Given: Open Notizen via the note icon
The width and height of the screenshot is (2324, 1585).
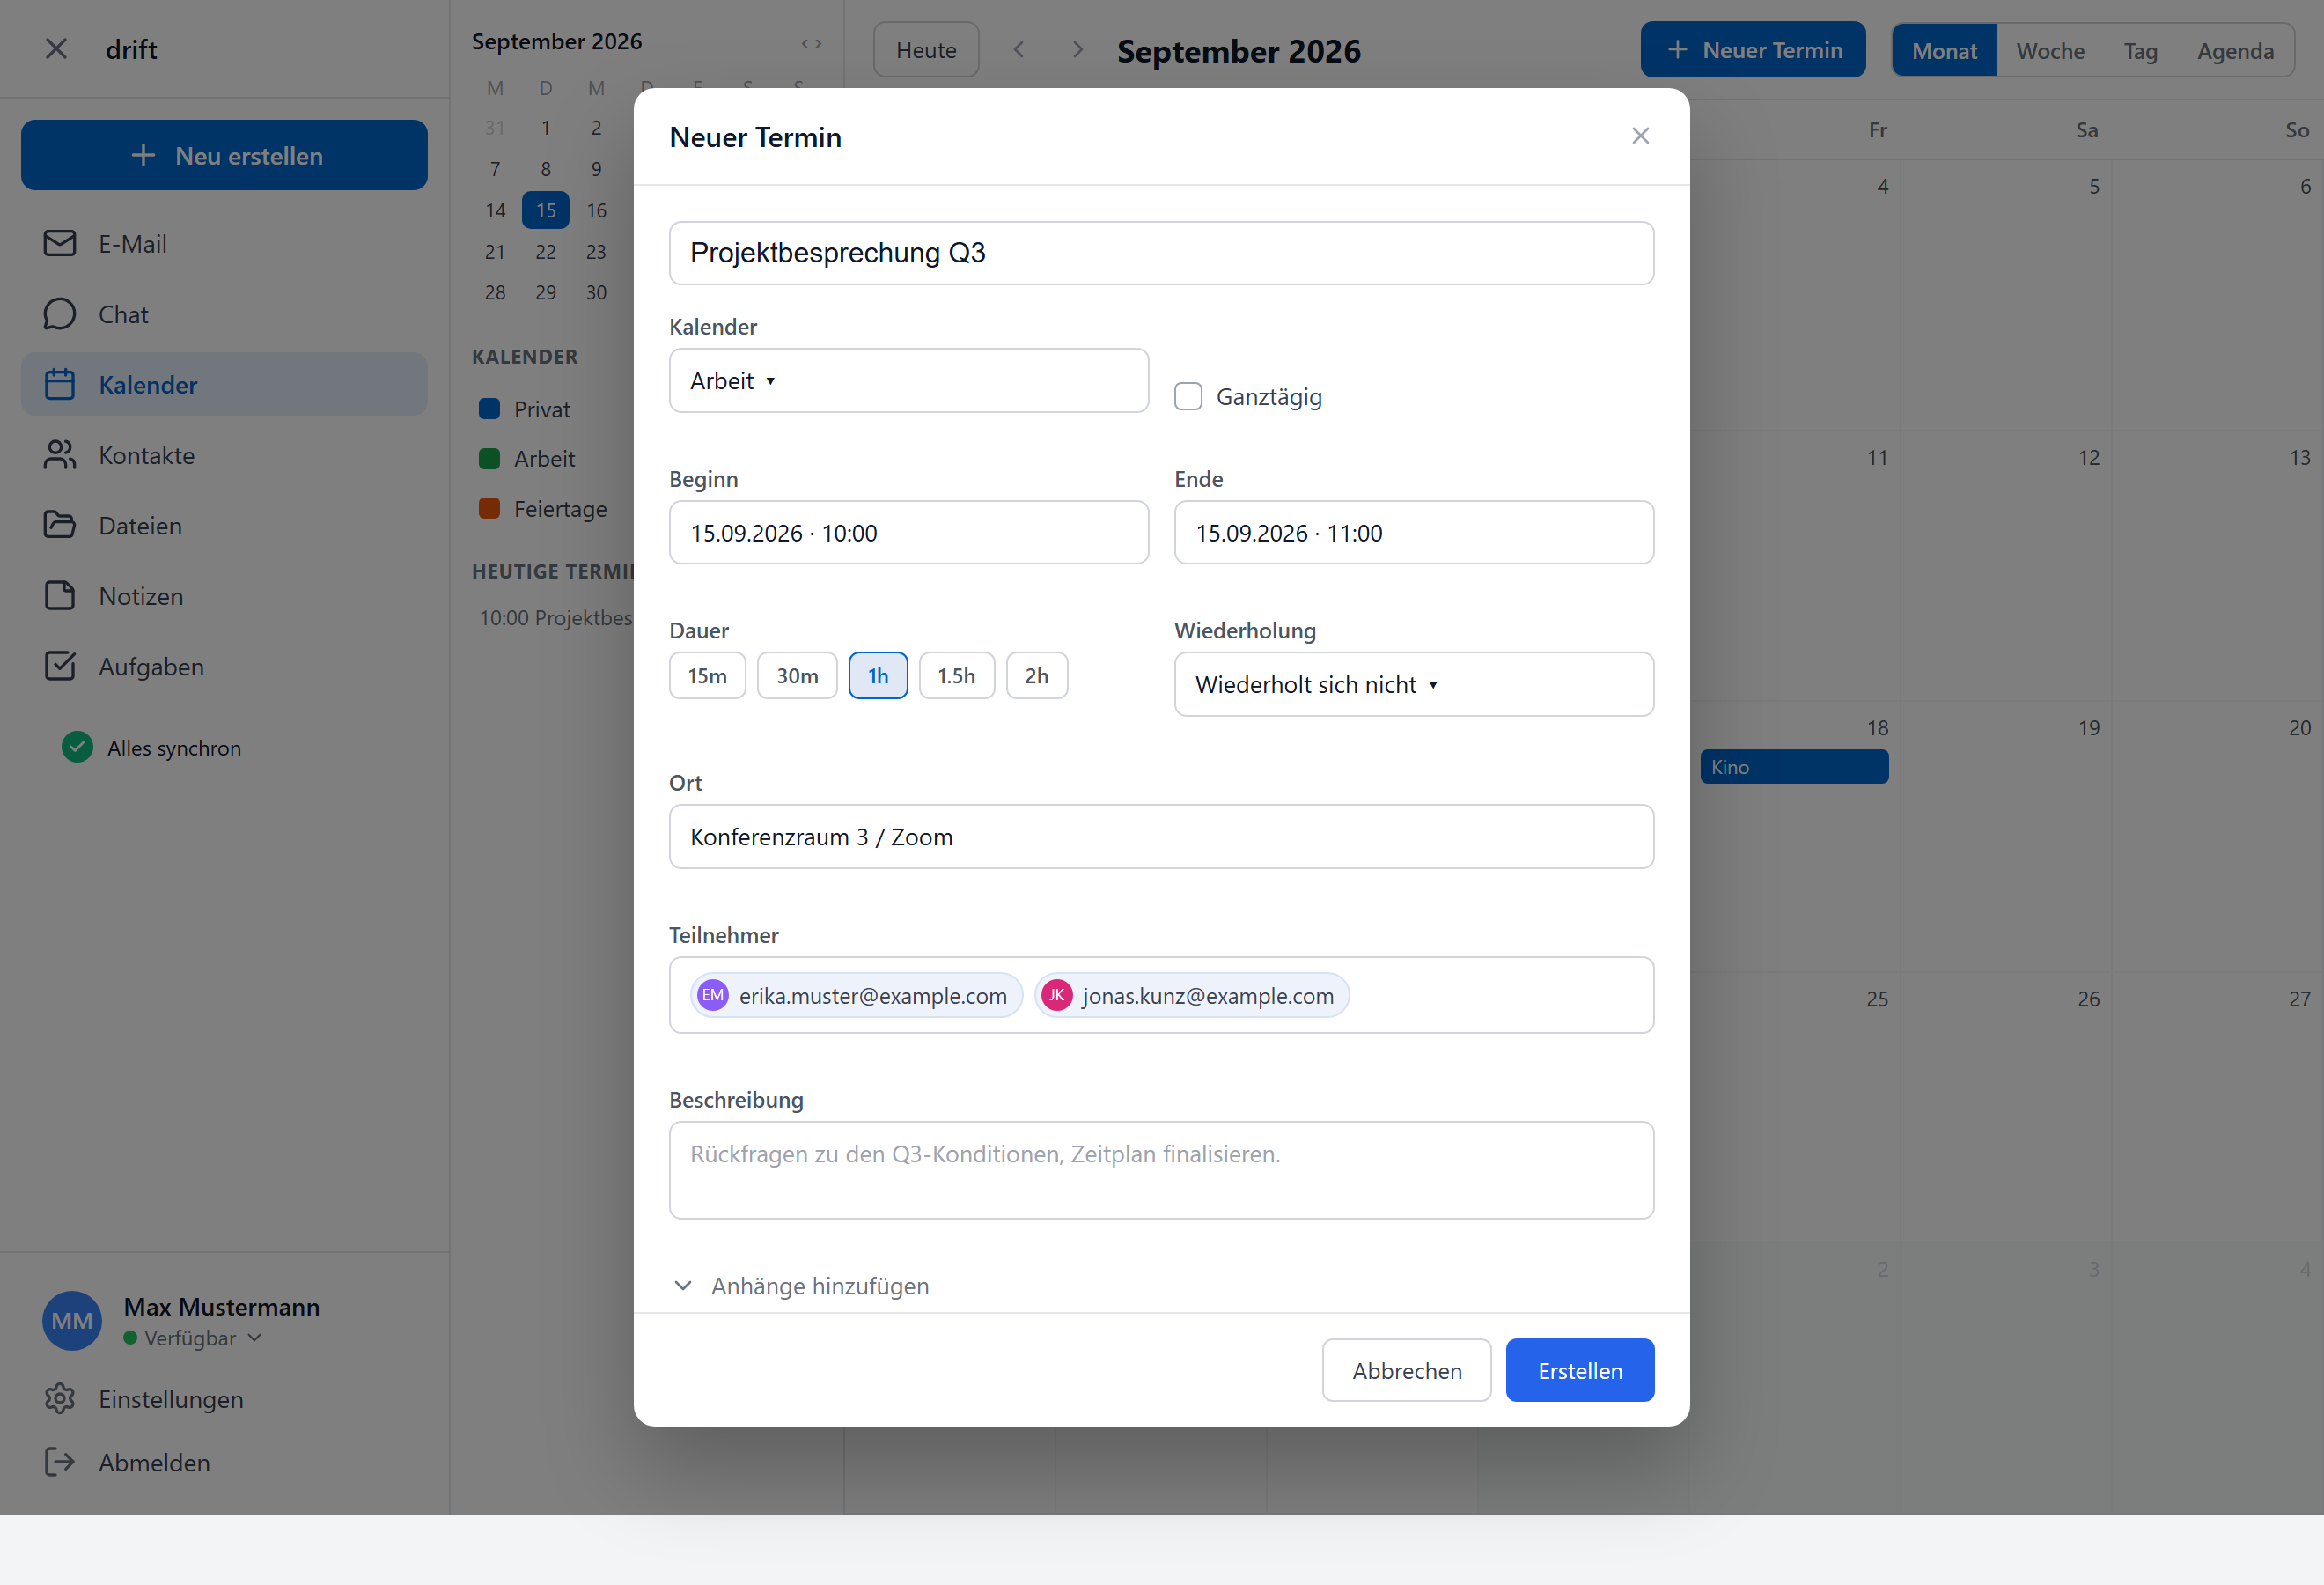Looking at the screenshot, I should [x=60, y=595].
